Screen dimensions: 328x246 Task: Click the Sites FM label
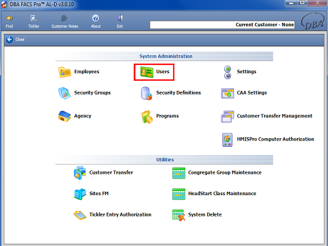pos(99,194)
